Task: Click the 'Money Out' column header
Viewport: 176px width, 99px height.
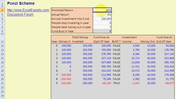Action: (148, 42)
